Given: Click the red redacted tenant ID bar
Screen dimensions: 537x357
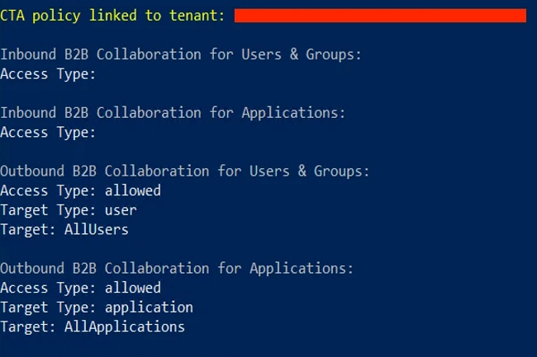Looking at the screenshot, I should [x=380, y=16].
